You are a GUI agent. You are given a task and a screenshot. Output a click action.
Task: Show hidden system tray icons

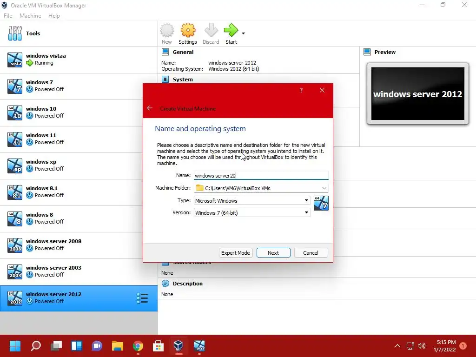(x=397, y=346)
